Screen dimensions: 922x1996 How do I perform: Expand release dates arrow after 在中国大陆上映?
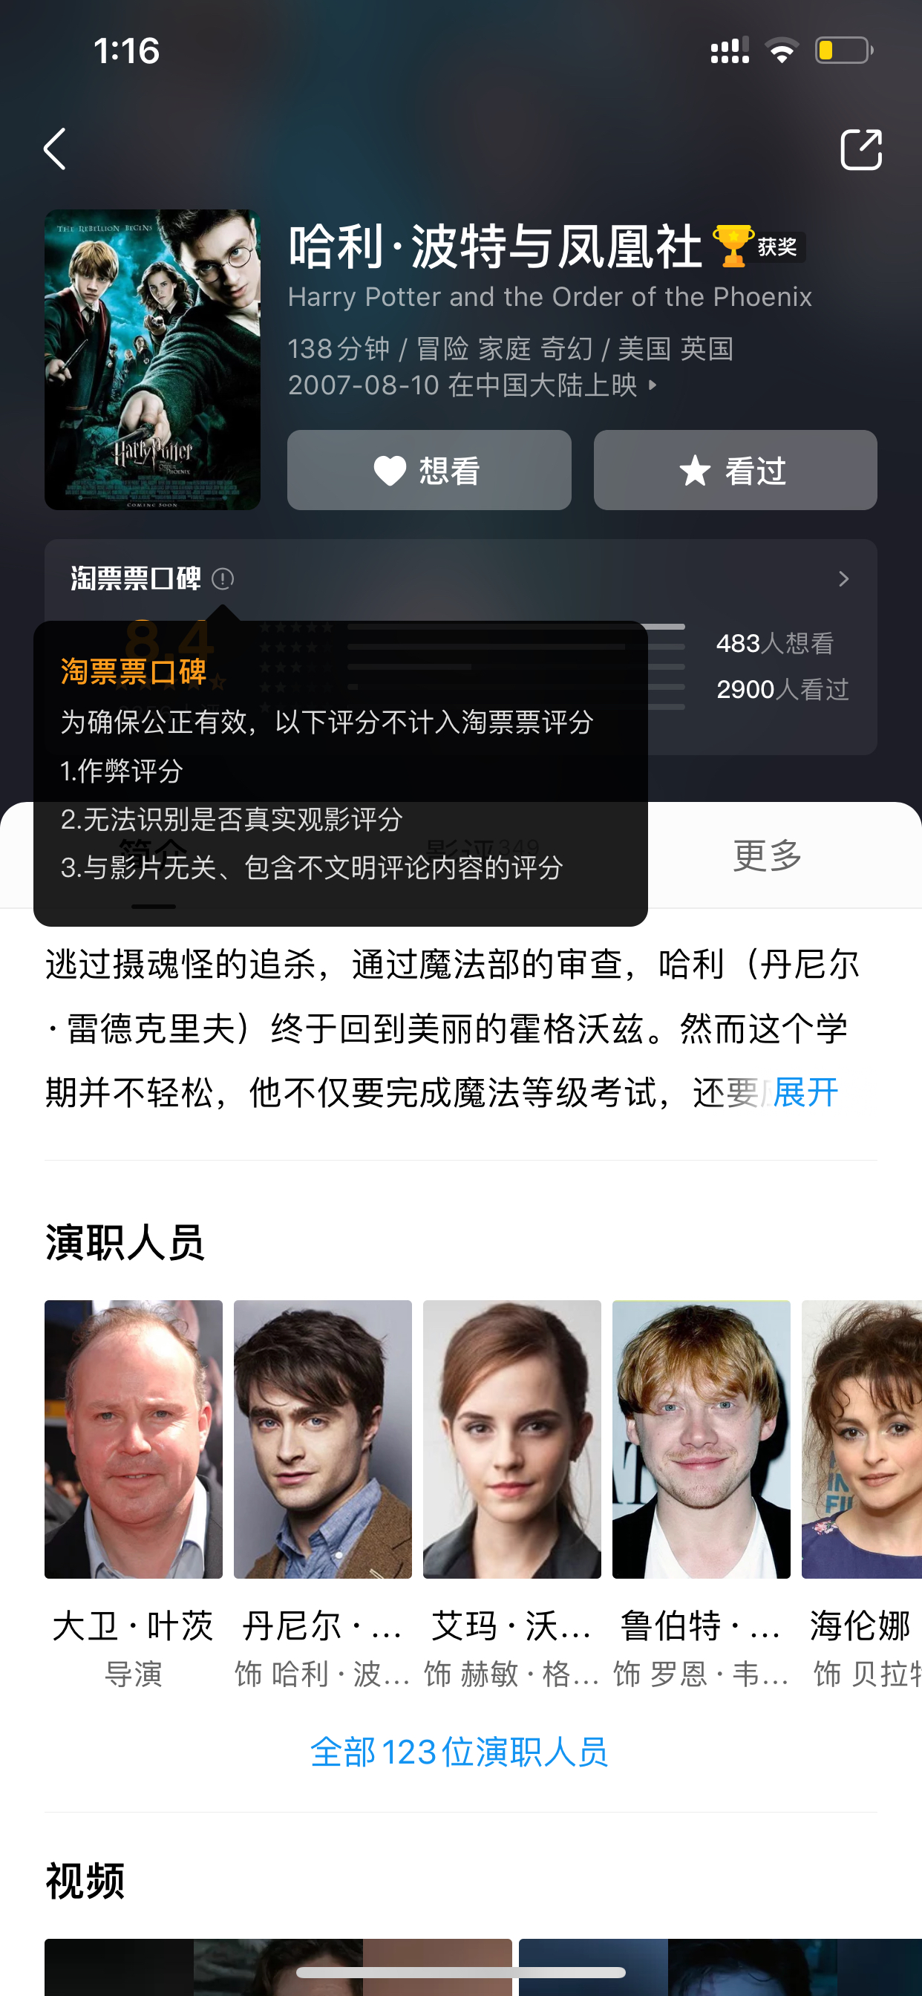(x=653, y=385)
